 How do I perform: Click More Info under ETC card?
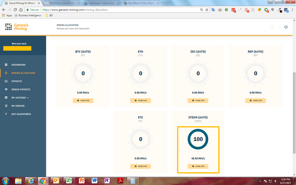click(x=141, y=166)
